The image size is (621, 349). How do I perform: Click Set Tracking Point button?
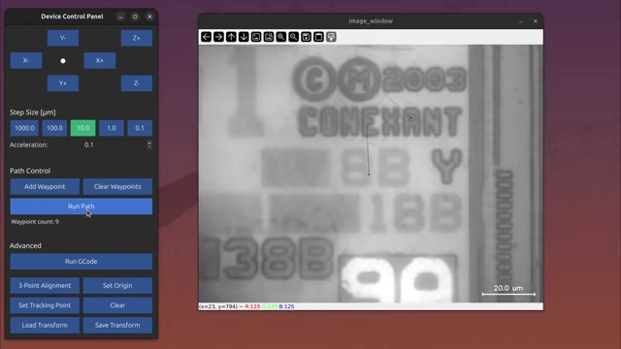(x=45, y=305)
